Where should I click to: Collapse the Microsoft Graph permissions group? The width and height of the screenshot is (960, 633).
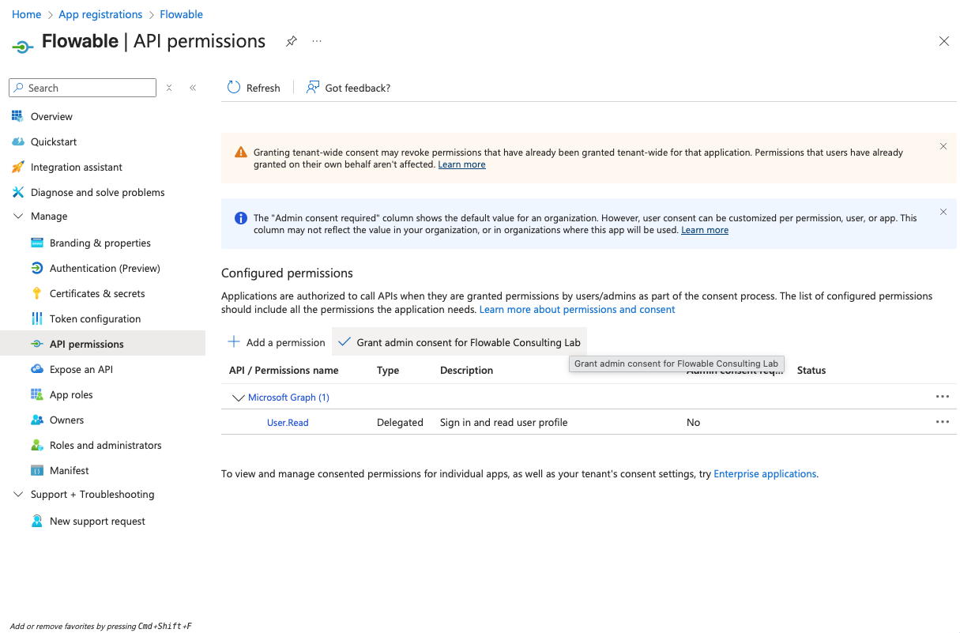238,398
